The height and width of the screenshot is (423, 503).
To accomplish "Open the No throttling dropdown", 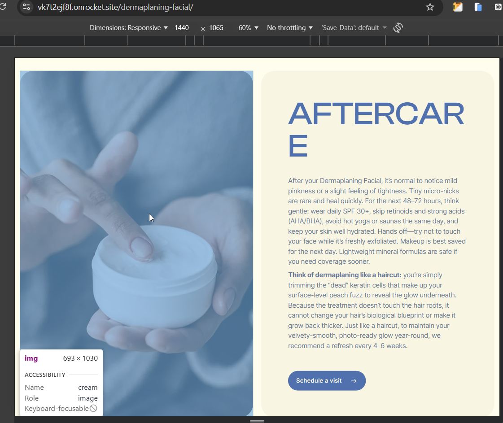I will pos(290,27).
